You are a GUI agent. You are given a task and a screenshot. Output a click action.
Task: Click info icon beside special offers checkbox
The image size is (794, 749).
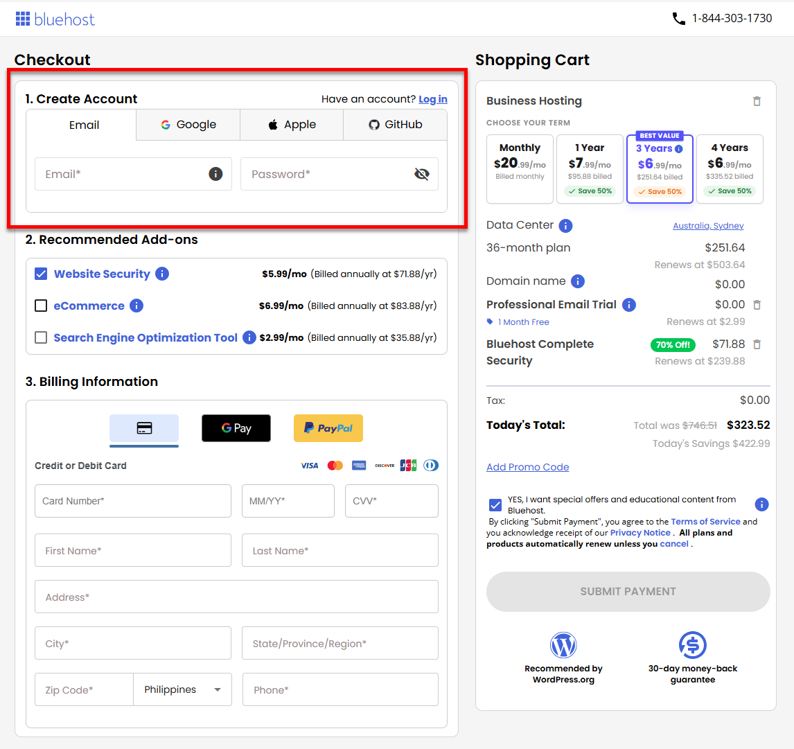tap(761, 504)
